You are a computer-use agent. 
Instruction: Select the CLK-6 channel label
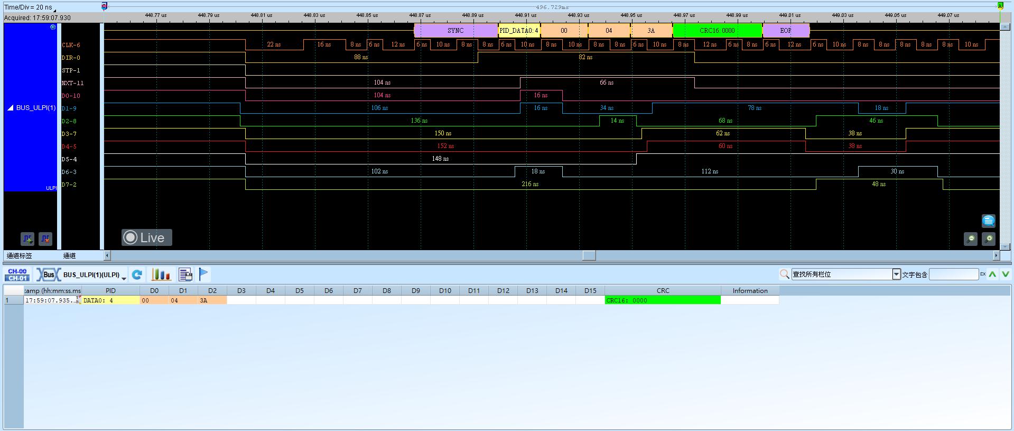click(71, 45)
